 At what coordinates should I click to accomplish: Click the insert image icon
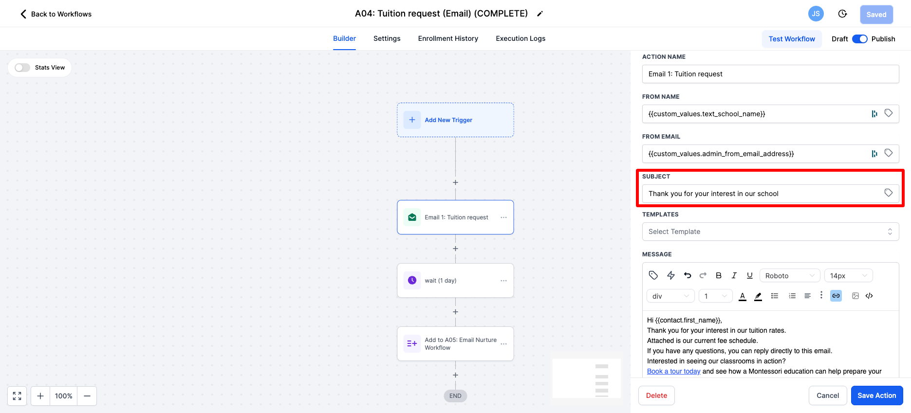pos(855,296)
